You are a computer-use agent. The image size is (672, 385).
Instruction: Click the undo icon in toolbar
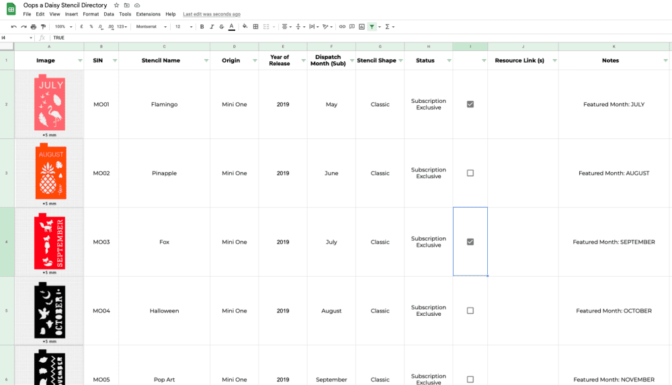pyautogui.click(x=14, y=27)
